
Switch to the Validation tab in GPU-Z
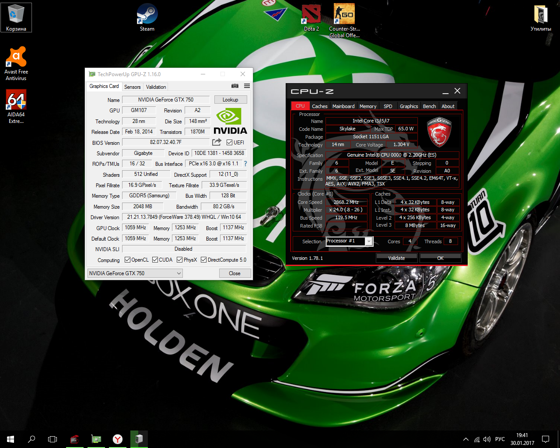(156, 87)
